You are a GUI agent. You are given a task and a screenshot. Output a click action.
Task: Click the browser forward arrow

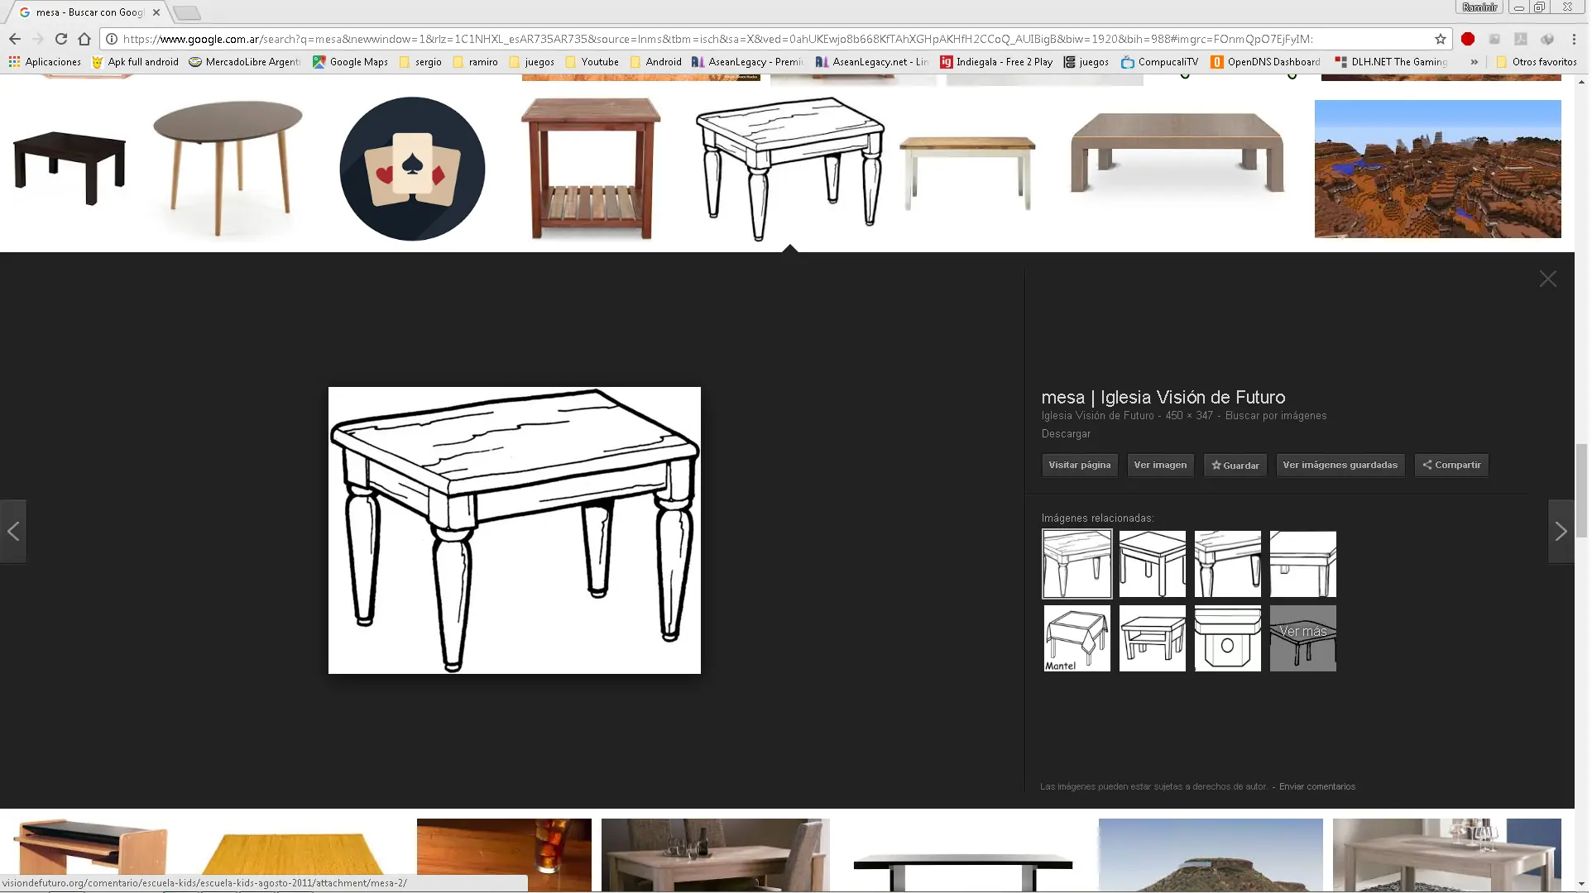click(38, 39)
